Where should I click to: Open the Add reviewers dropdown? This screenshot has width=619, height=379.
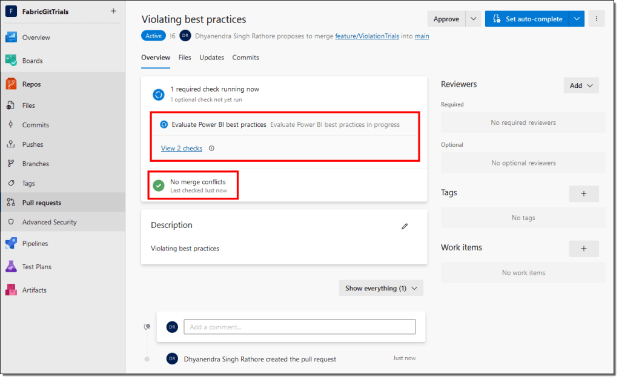[x=581, y=86]
